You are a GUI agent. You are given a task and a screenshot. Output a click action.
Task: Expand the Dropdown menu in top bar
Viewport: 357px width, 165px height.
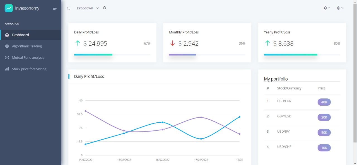coord(88,8)
